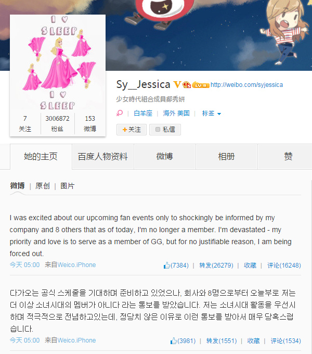The height and width of the screenshot is (354, 312).
Task: Click the 3006872 粉丝 followers count
Action: (x=58, y=123)
